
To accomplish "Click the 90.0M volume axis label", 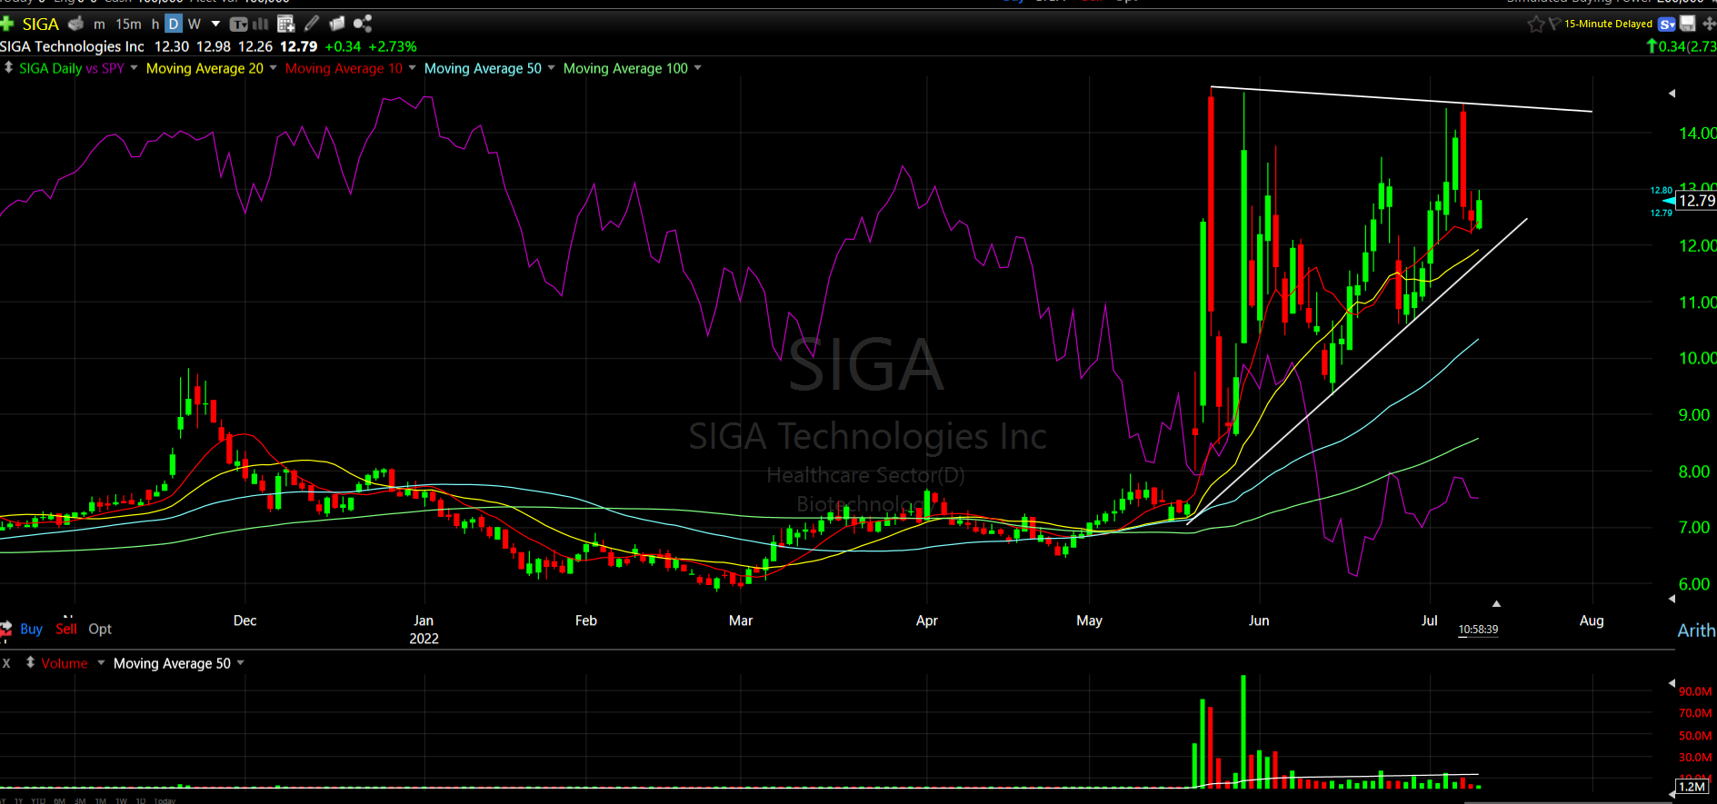I will (1696, 691).
